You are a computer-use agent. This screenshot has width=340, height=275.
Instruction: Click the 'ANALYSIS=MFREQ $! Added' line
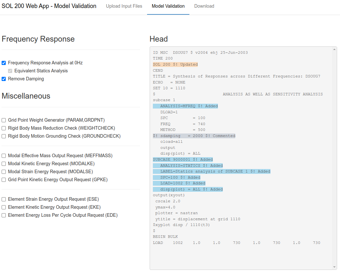click(186, 106)
